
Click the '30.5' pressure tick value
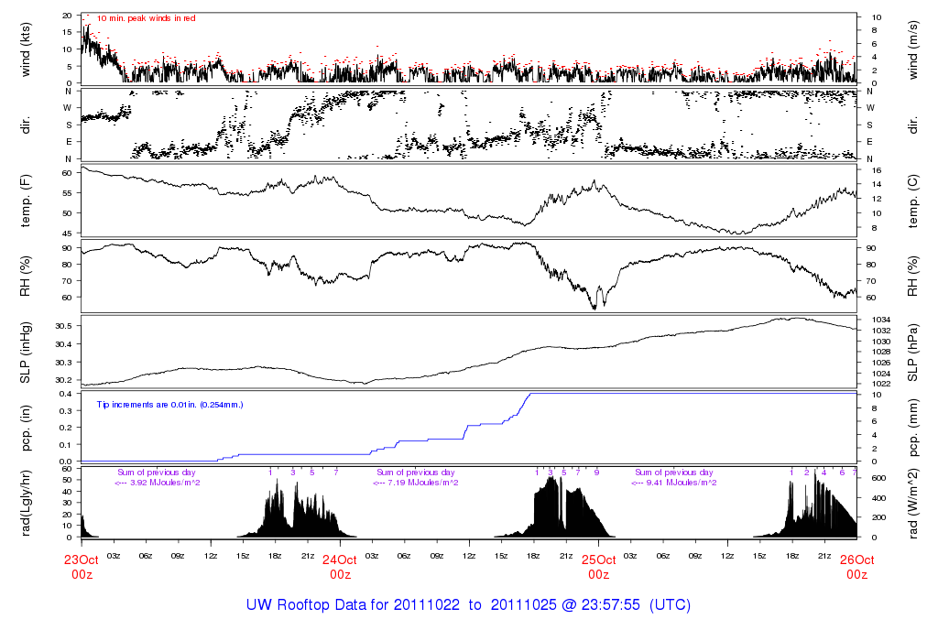coord(64,326)
